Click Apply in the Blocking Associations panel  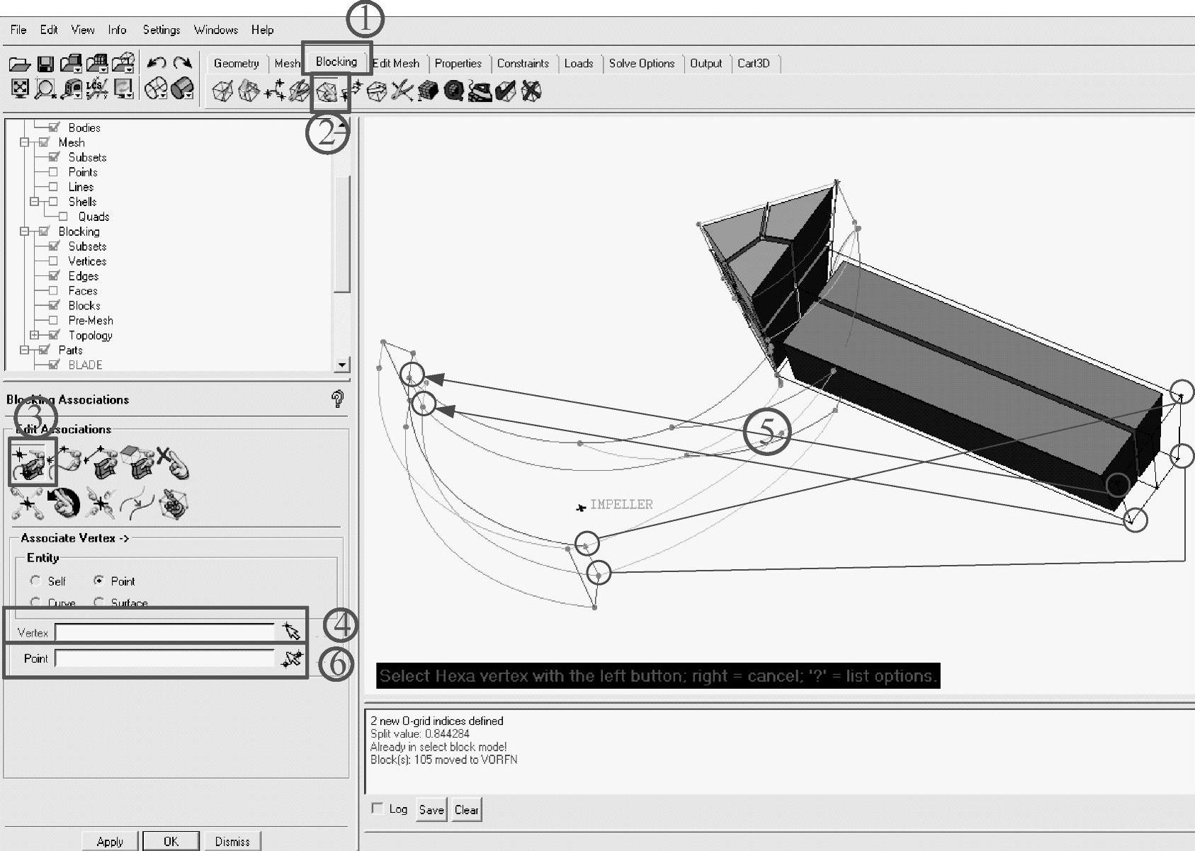click(x=110, y=841)
